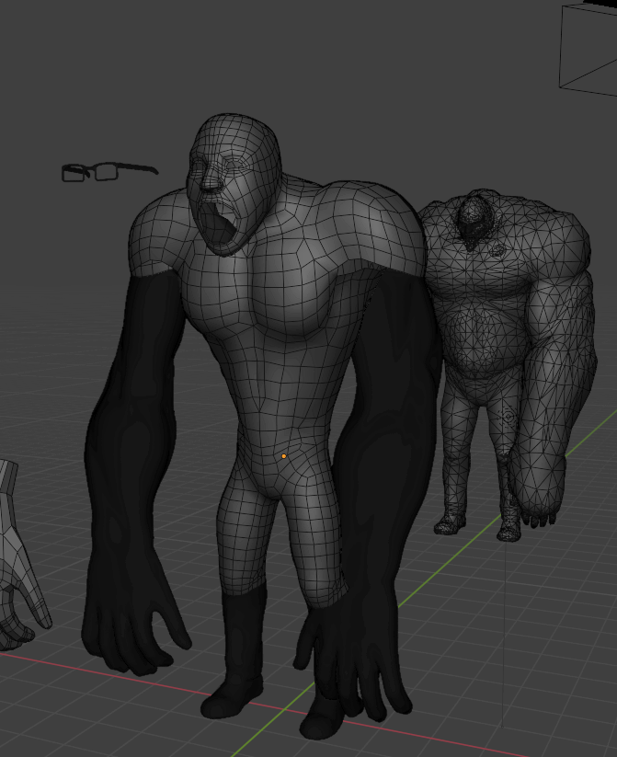Click the wireframe box in the top-right corner
This screenshot has height=757, width=617.
(589, 46)
